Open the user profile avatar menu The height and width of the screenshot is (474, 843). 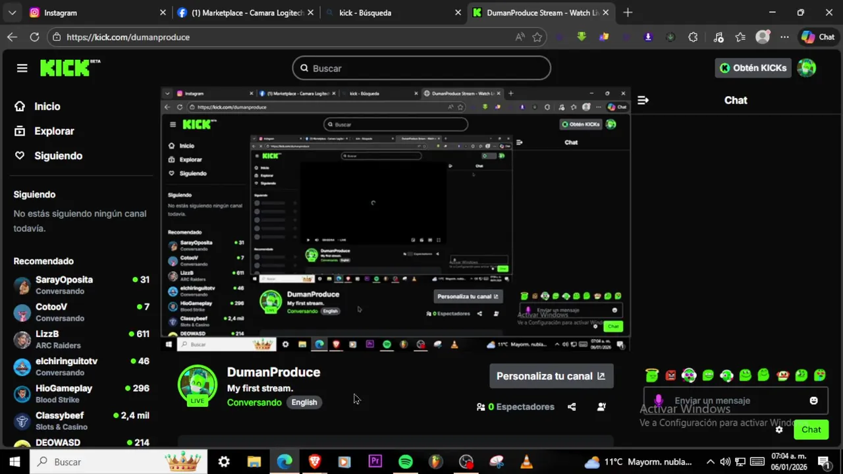(x=807, y=68)
